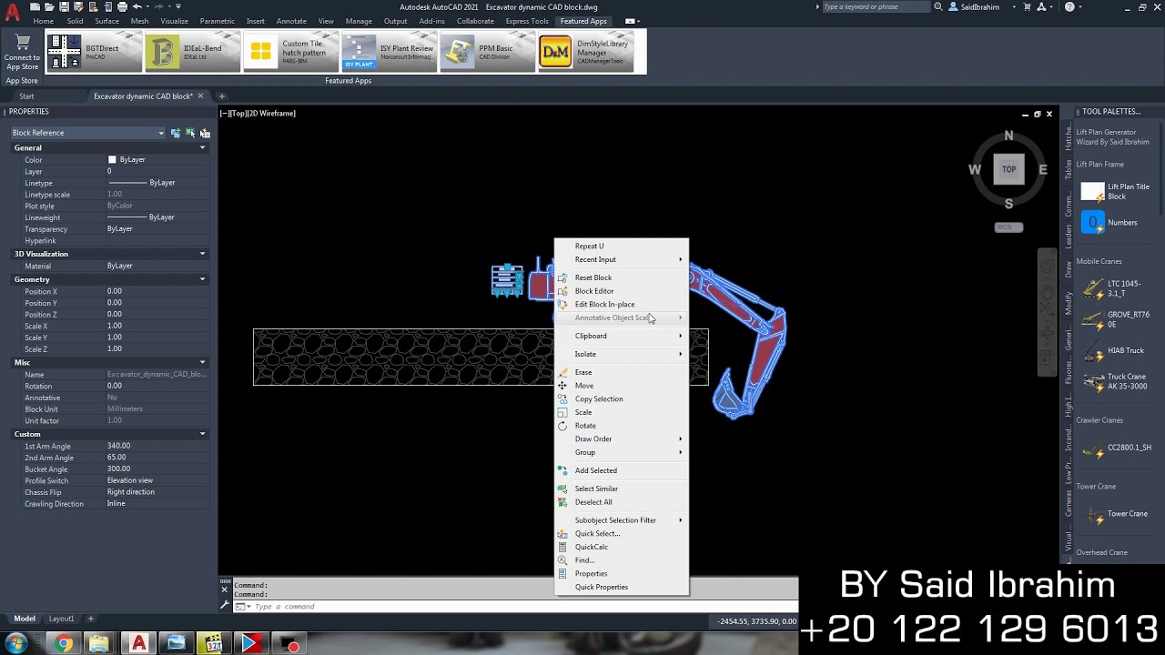The image size is (1165, 655).
Task: Choose Erase from context menu
Action: (x=622, y=372)
